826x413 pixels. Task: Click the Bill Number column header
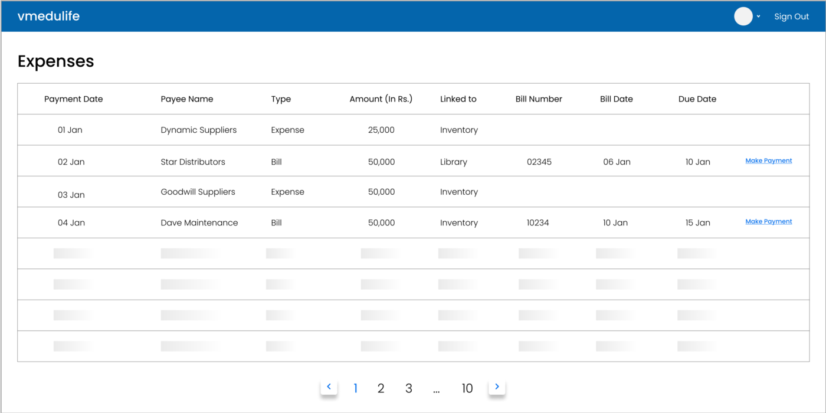tap(539, 99)
